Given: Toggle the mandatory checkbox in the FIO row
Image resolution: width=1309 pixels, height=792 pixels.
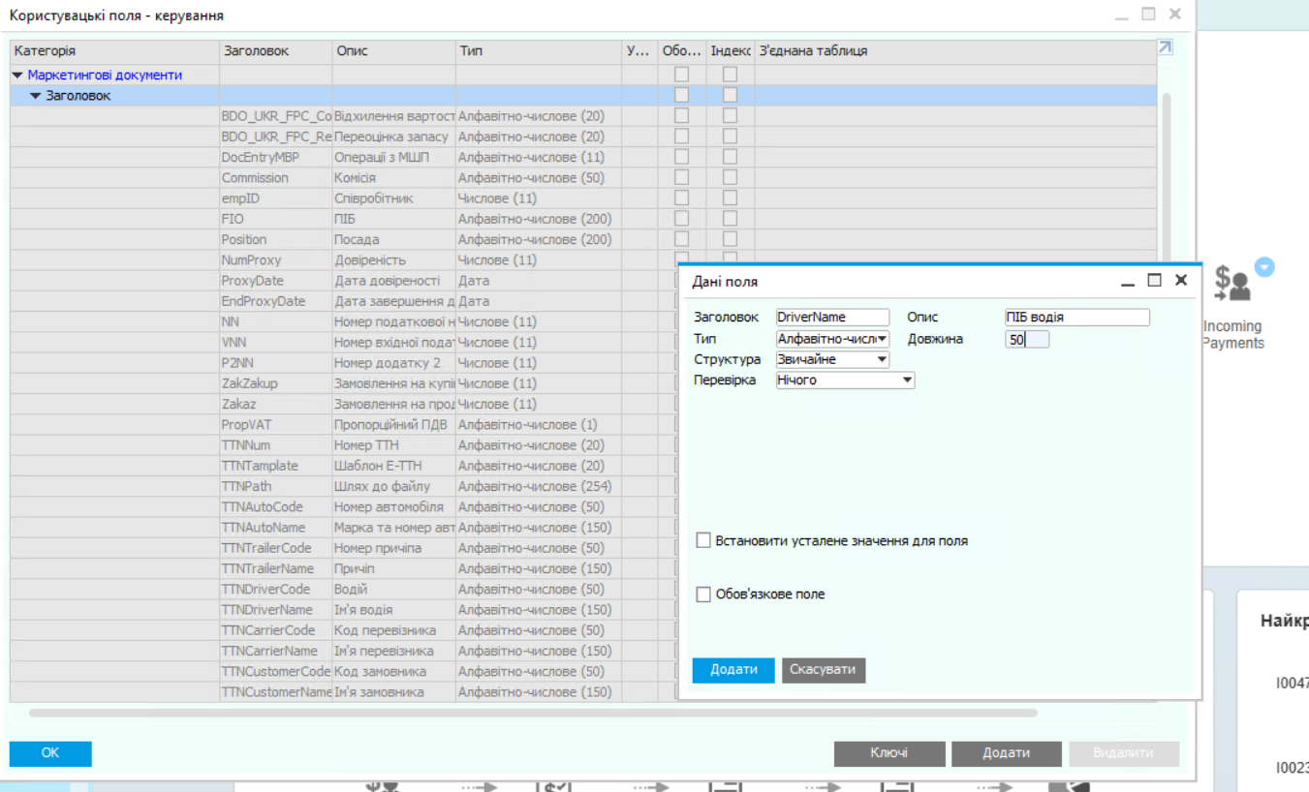Looking at the screenshot, I should [682, 219].
